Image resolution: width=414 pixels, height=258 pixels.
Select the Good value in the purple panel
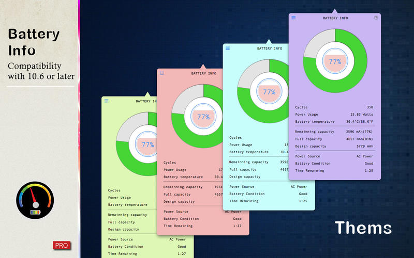click(x=369, y=164)
